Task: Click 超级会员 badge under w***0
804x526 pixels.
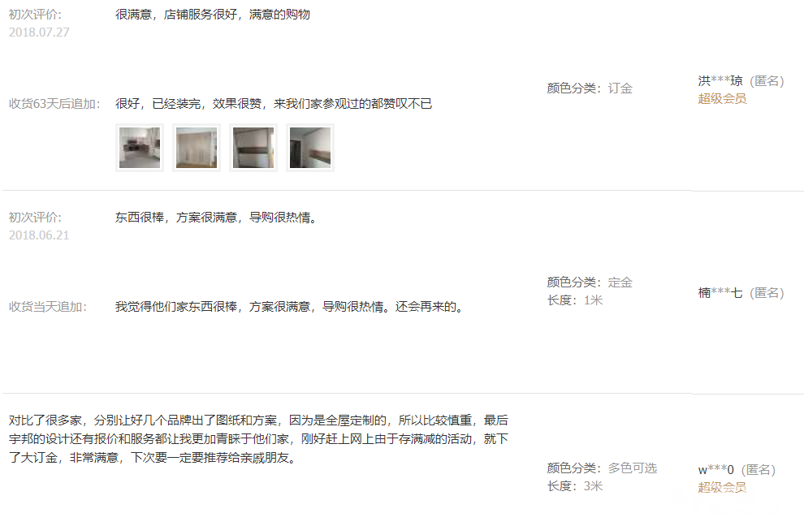Action: 722,487
